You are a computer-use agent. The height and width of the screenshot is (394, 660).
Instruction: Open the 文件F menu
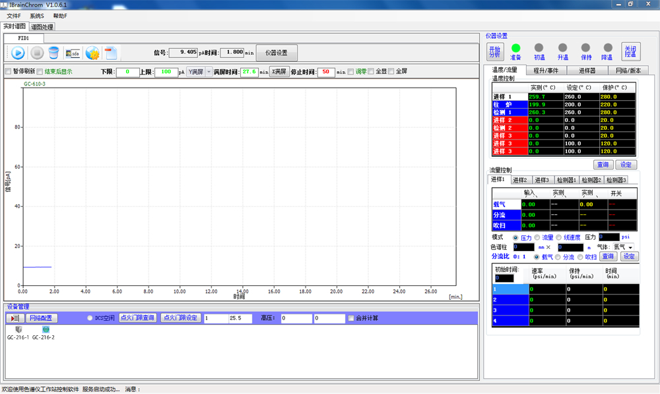[x=14, y=15]
